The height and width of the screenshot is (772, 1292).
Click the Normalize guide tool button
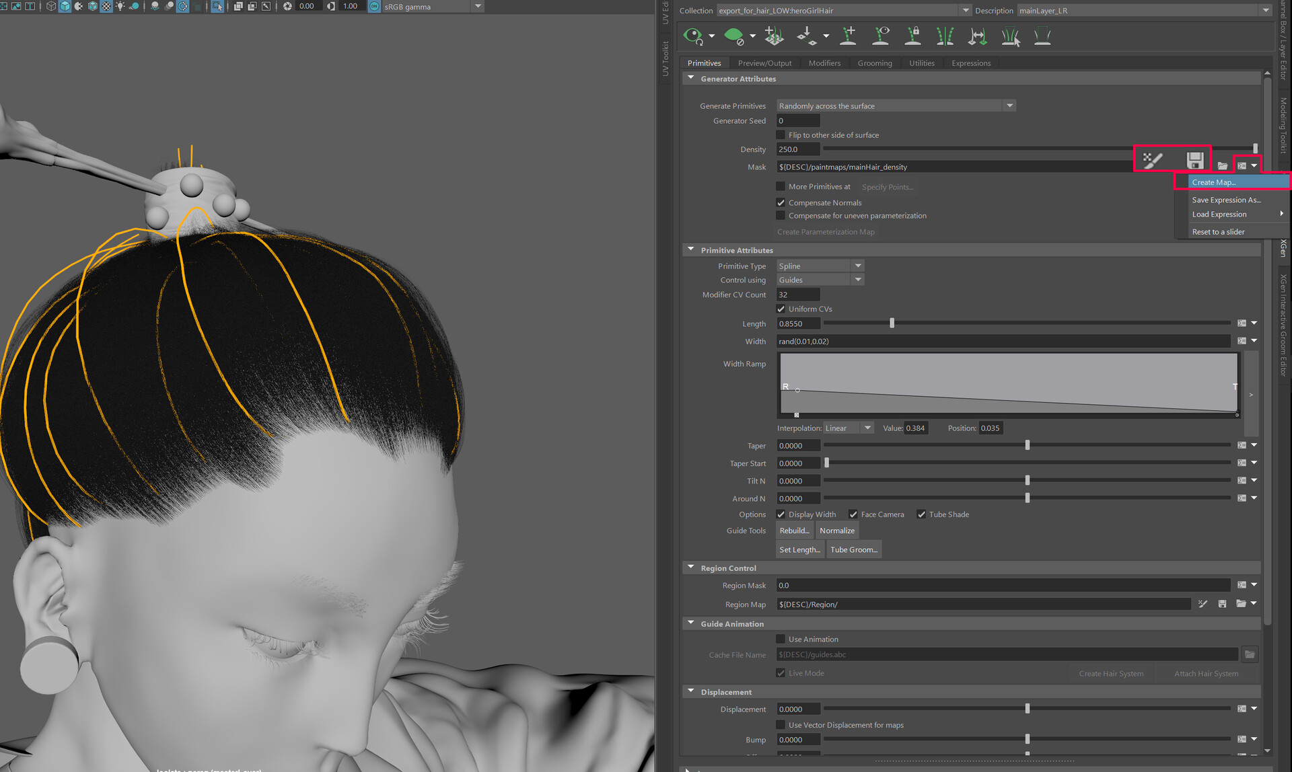pyautogui.click(x=836, y=531)
